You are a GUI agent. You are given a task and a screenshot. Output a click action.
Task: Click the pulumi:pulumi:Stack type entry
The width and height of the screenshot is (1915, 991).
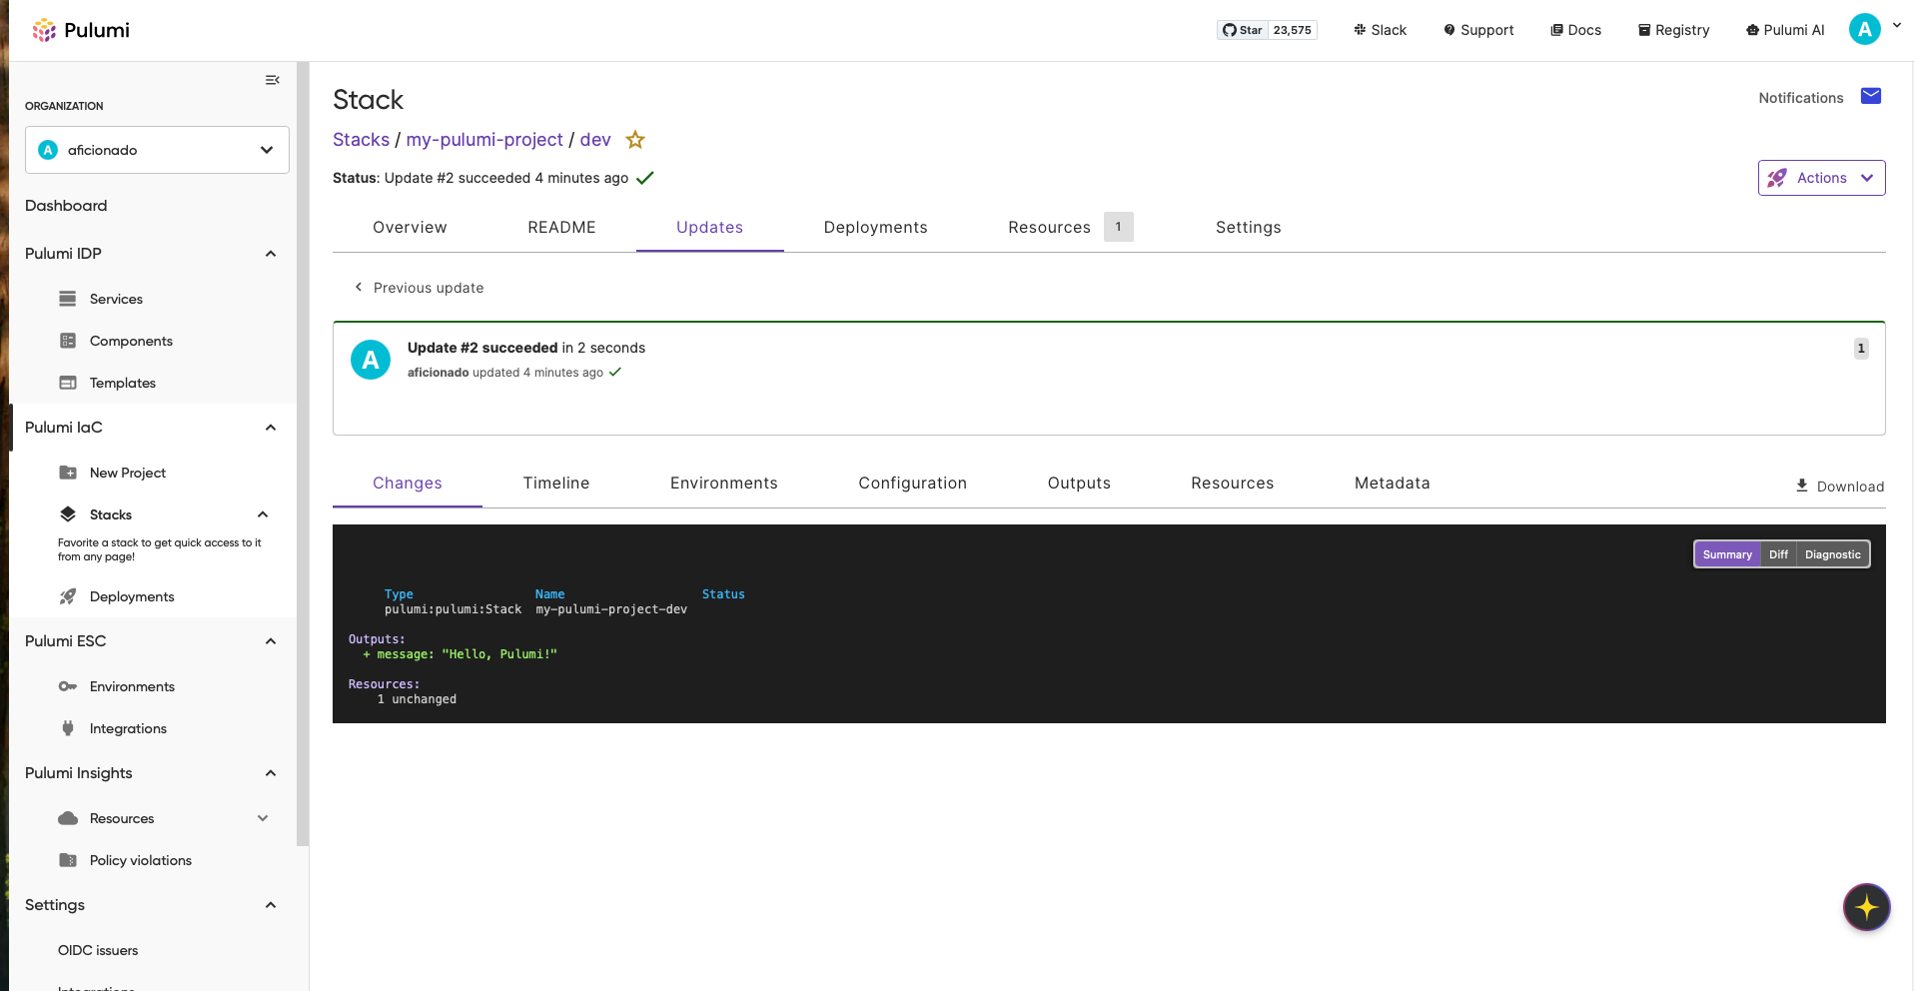pyautogui.click(x=454, y=609)
